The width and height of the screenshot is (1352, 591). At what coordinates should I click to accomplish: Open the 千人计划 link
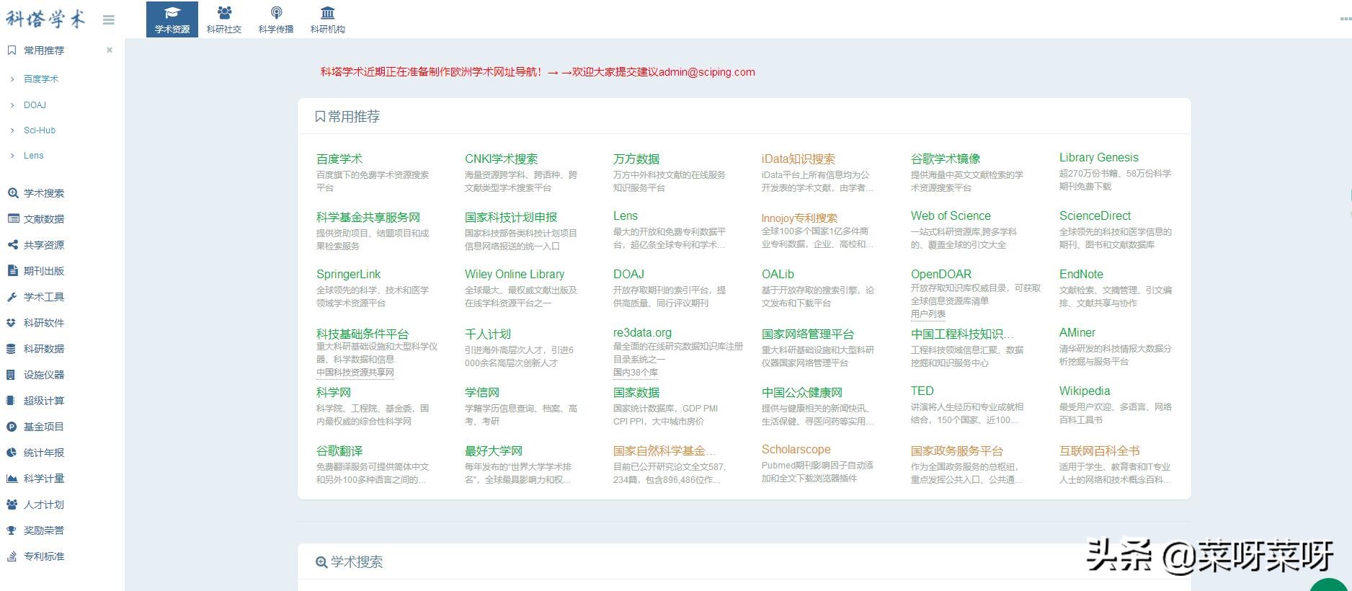tap(488, 334)
